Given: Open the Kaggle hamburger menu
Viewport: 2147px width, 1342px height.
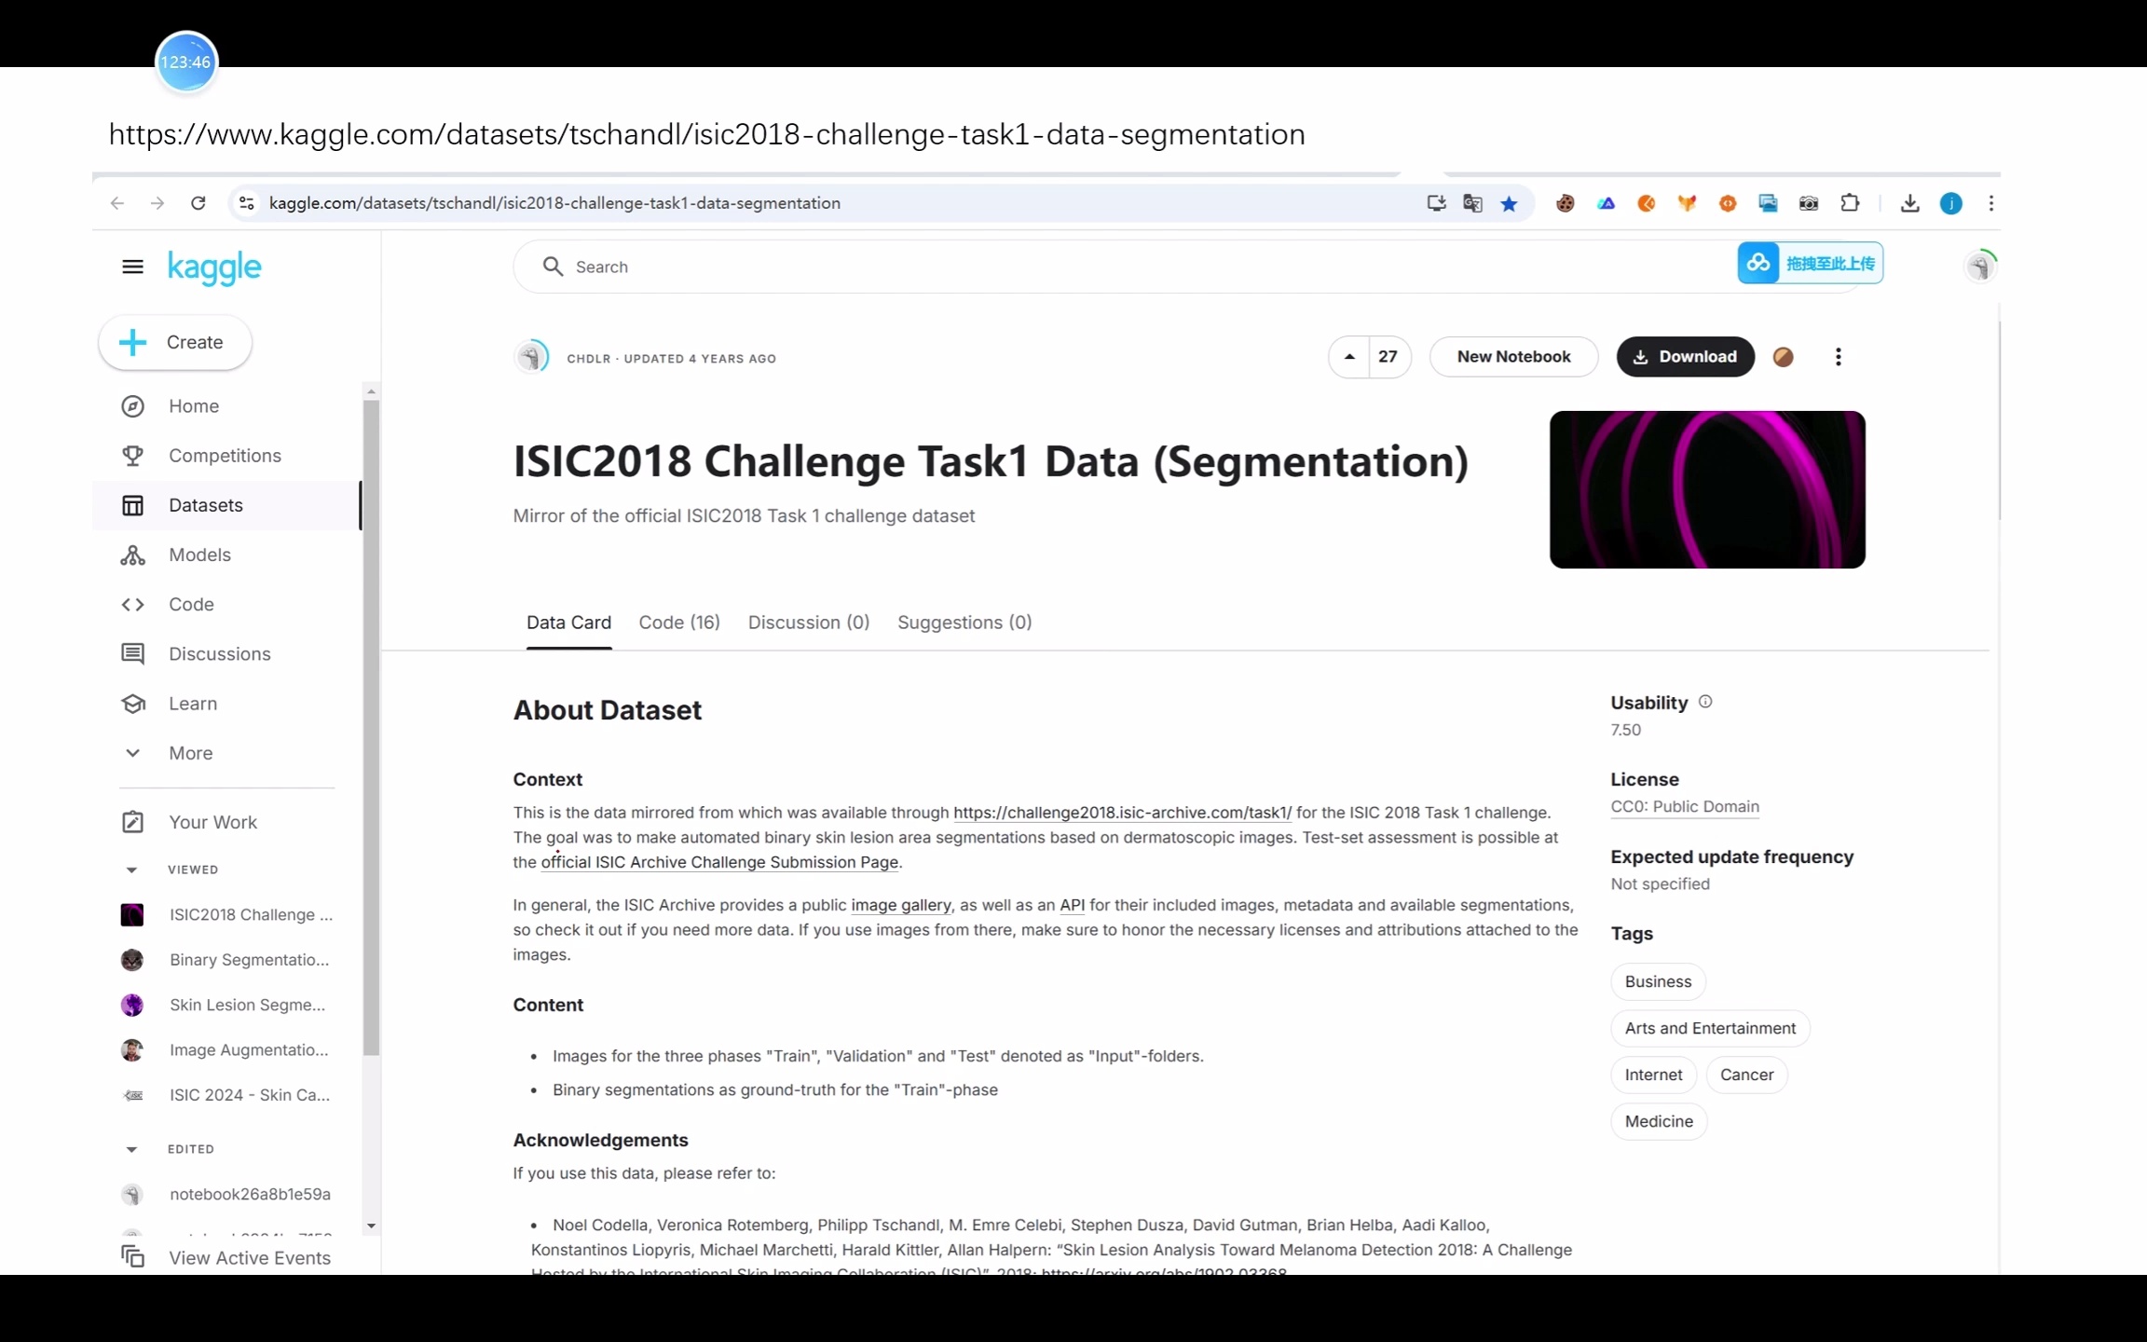Looking at the screenshot, I should coord(132,267).
